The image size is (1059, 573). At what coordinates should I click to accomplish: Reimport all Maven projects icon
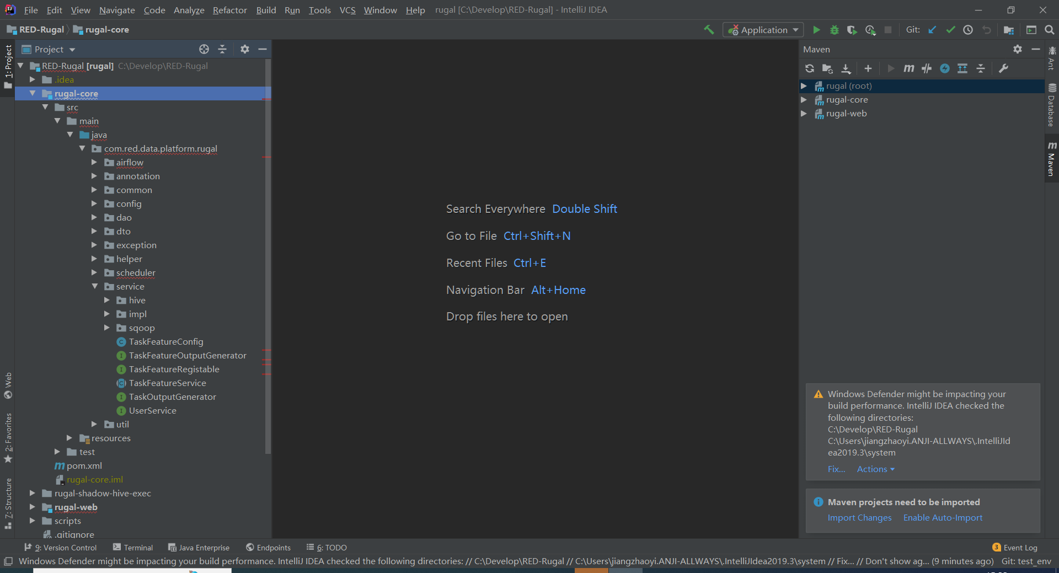810,68
